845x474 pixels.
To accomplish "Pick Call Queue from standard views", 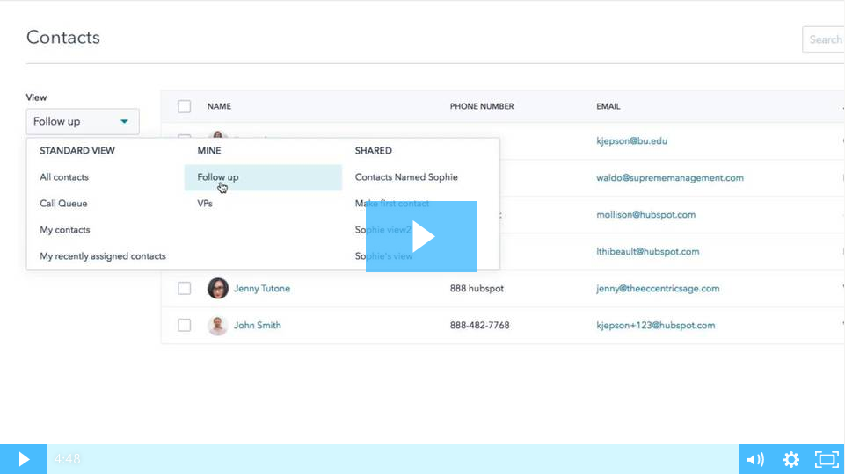I will (x=63, y=204).
